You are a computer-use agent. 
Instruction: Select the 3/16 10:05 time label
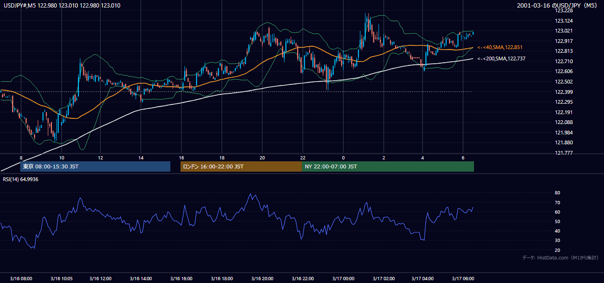pos(61,279)
